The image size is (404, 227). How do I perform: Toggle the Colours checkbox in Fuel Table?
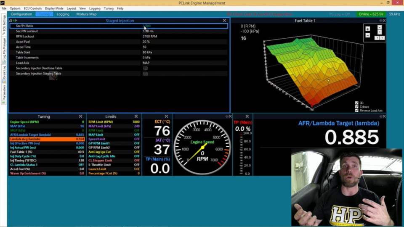tap(357, 107)
